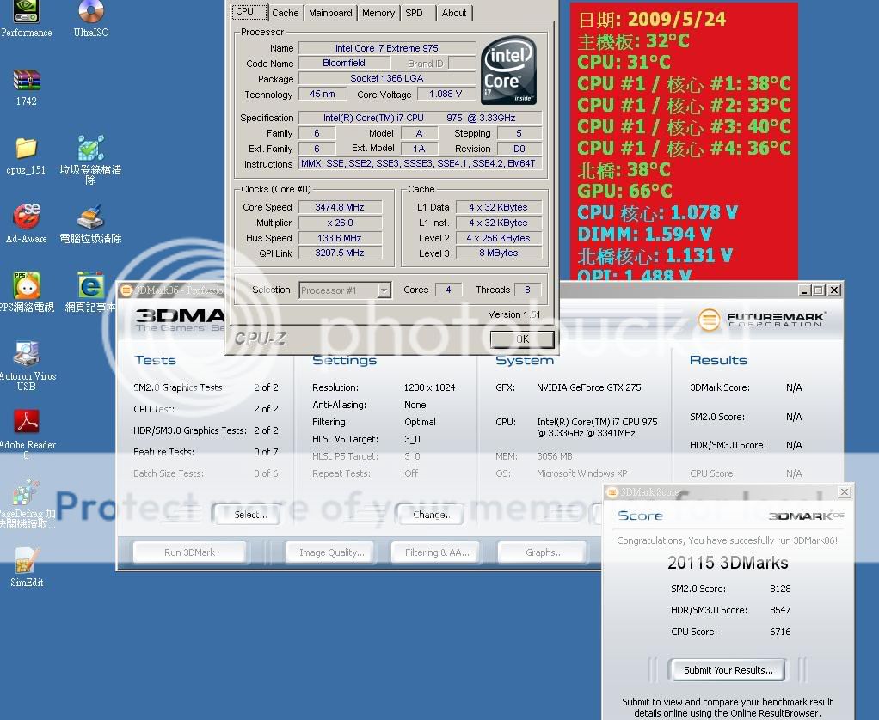Launch UltraISO from the desktop

click(91, 19)
